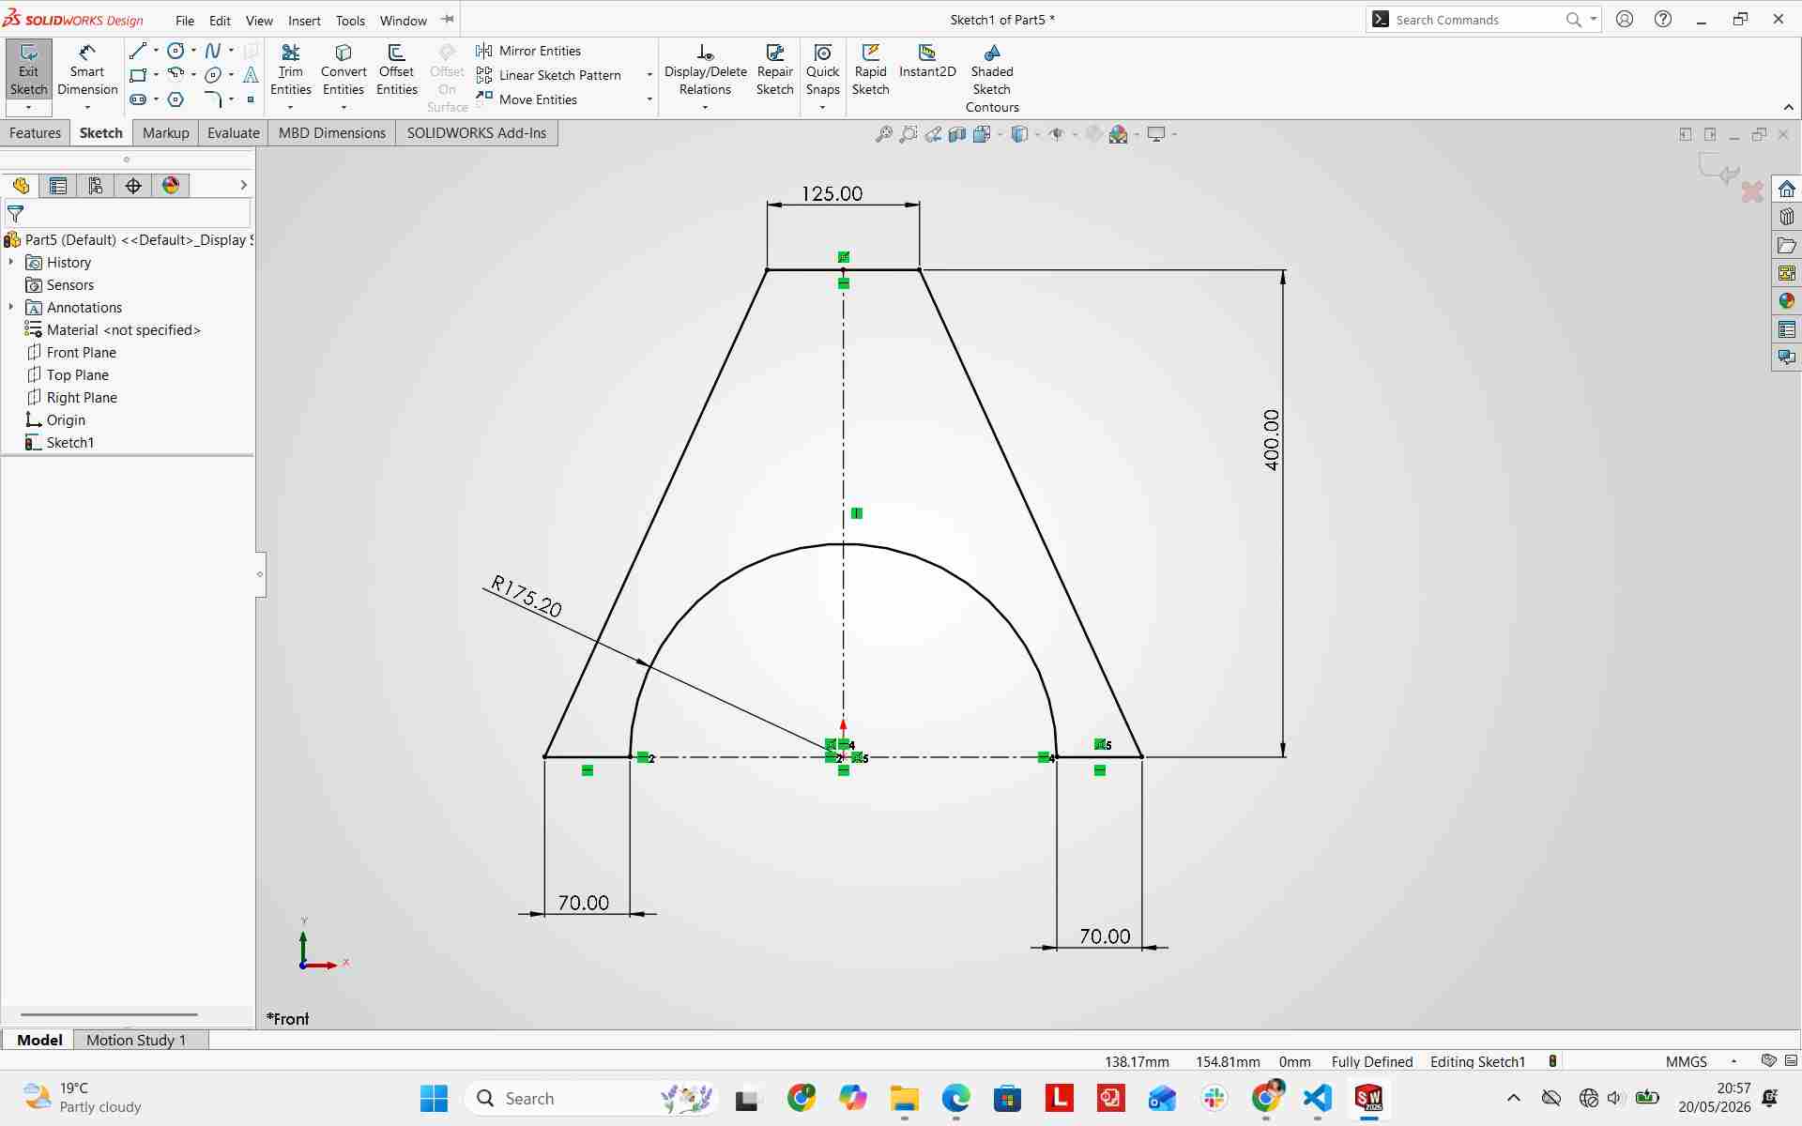
Task: Select Sketch1 in the feature tree
Action: [x=60, y=443]
